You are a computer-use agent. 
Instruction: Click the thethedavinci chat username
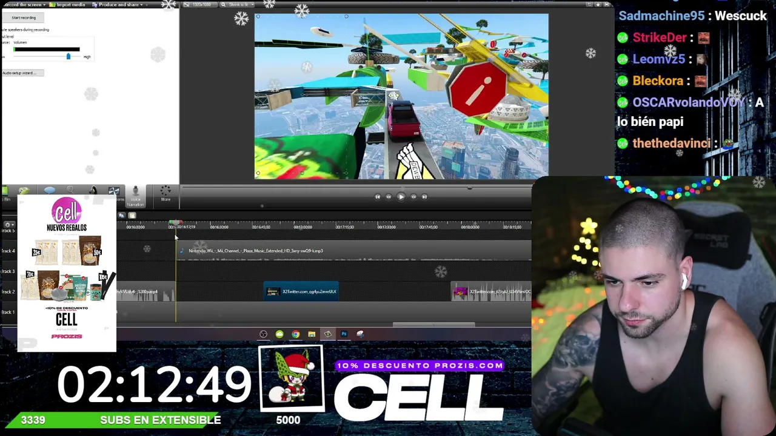click(x=672, y=144)
